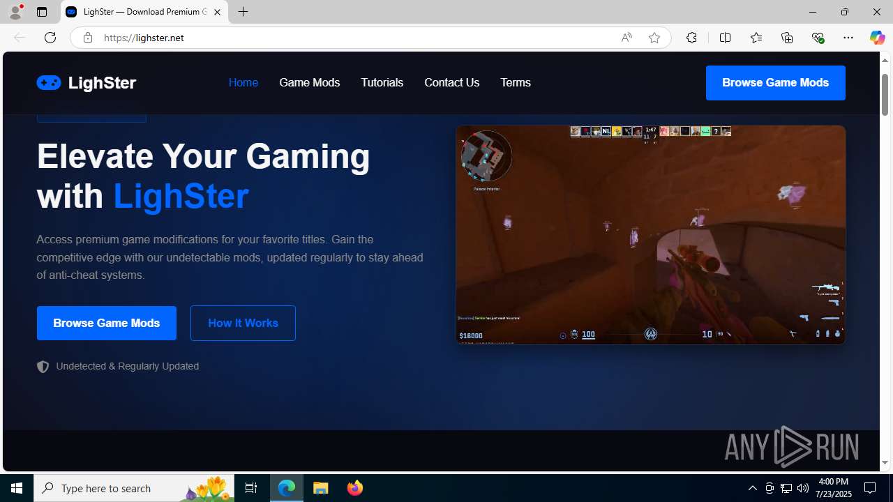
Task: Click hero Browse Game Mods button
Action: [107, 323]
